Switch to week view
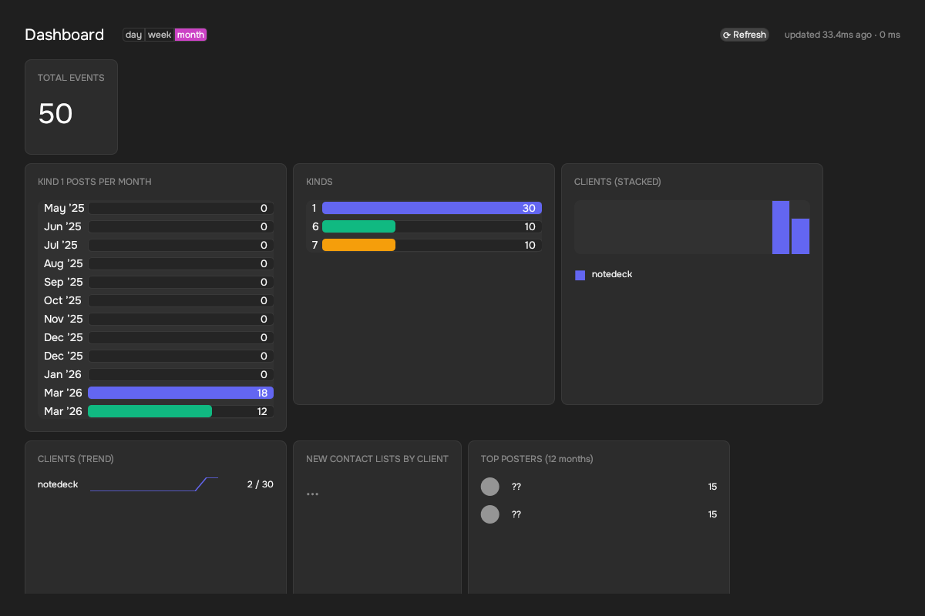Screen dimensions: 925x616 point(160,35)
